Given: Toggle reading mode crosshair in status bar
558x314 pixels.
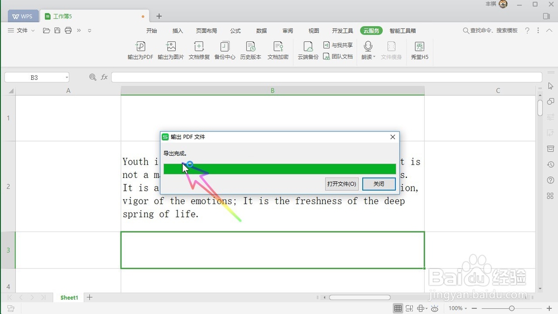Looking at the screenshot, I should 421,308.
